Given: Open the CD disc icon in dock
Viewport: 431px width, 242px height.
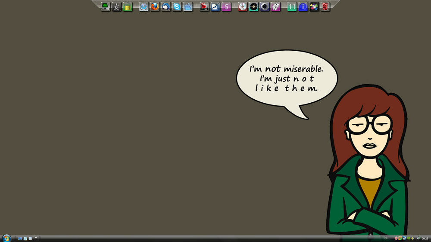Looking at the screenshot, I should [243, 6].
